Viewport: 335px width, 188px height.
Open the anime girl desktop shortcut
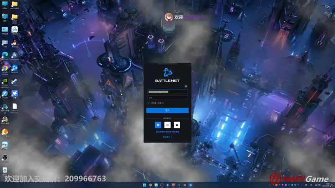pyautogui.click(x=5, y=145)
